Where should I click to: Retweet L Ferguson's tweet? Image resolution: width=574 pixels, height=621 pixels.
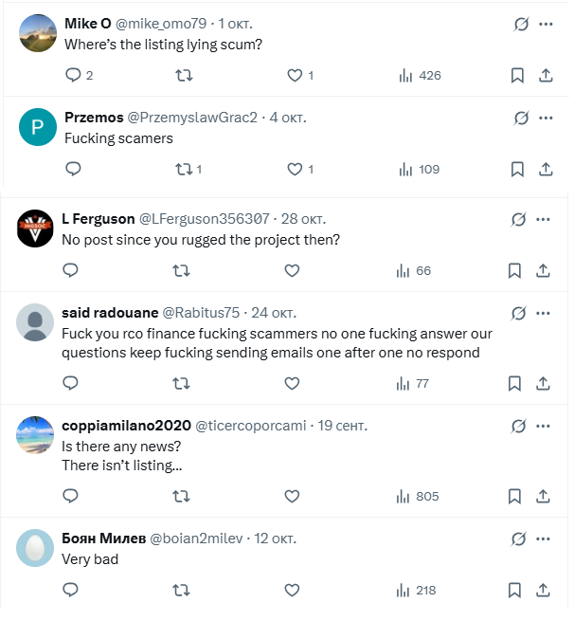181,270
